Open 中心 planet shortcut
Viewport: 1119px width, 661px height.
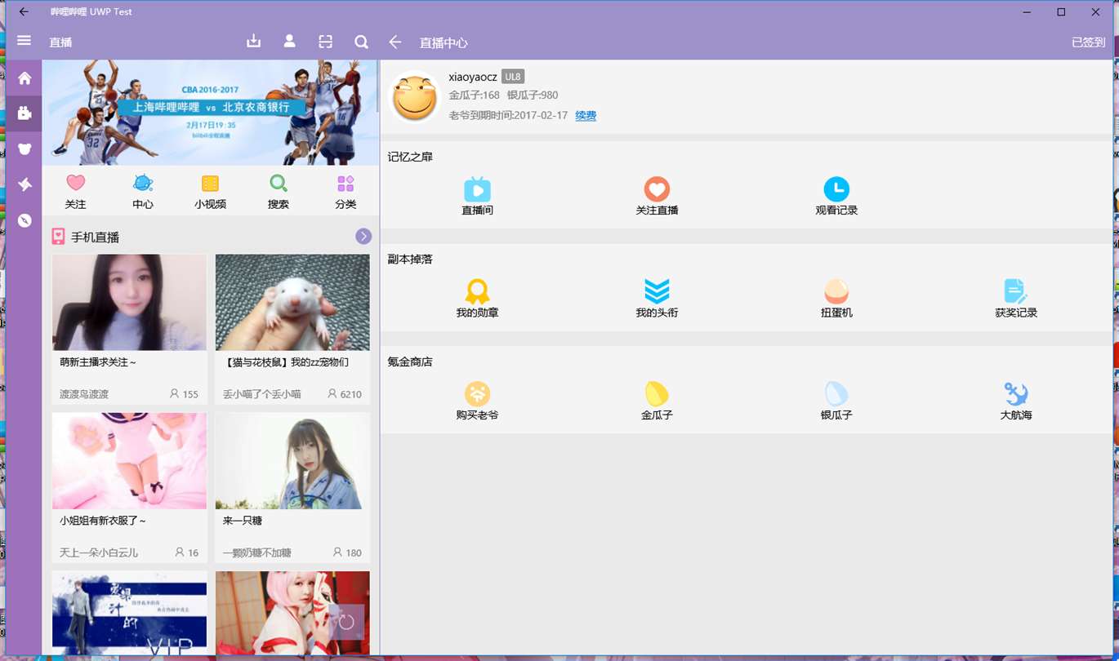click(143, 193)
